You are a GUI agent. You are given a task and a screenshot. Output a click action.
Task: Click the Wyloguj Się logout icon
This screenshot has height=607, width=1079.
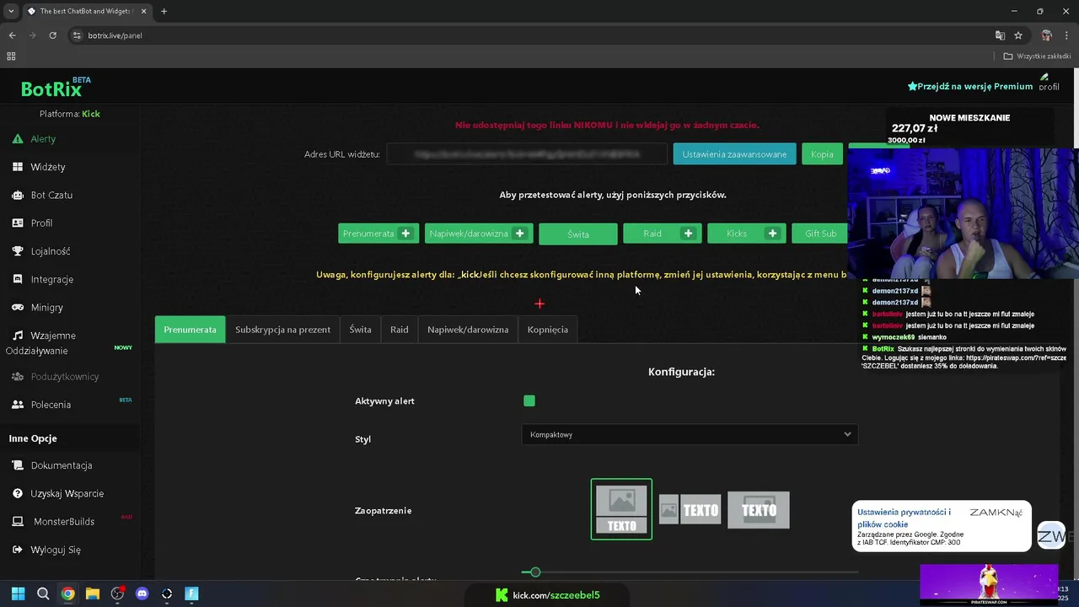(18, 550)
